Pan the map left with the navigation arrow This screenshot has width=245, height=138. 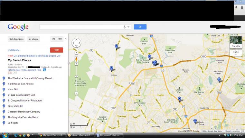[x=73, y=43]
